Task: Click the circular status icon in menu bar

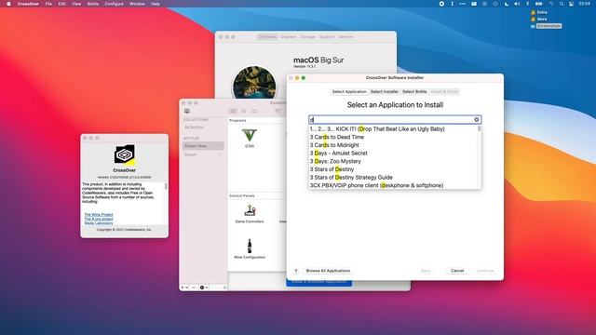Action: click(441, 4)
